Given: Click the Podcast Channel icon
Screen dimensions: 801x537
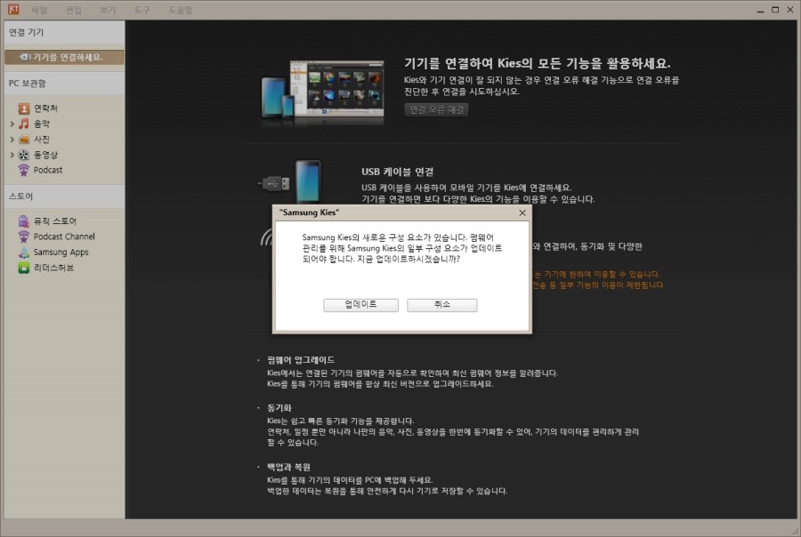Looking at the screenshot, I should coord(24,236).
